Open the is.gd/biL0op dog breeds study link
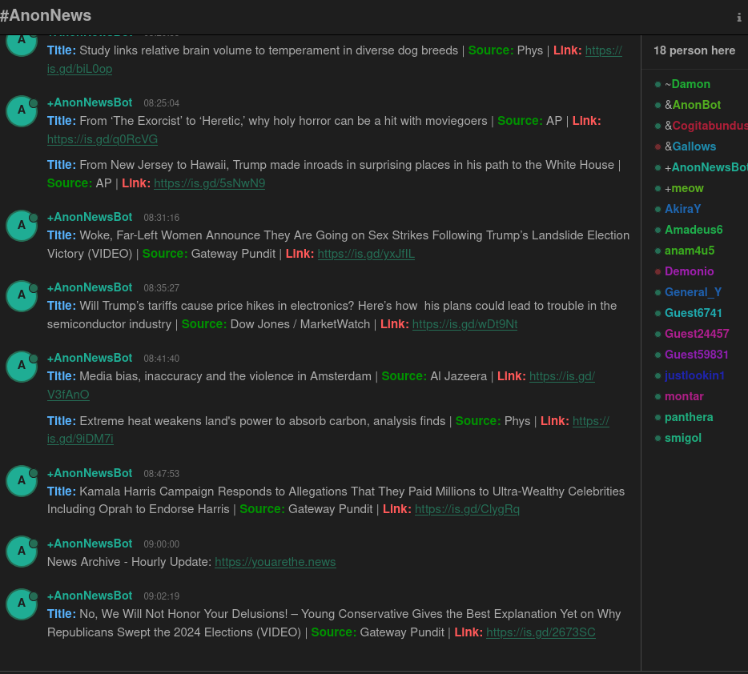This screenshot has height=674, width=748. point(79,69)
